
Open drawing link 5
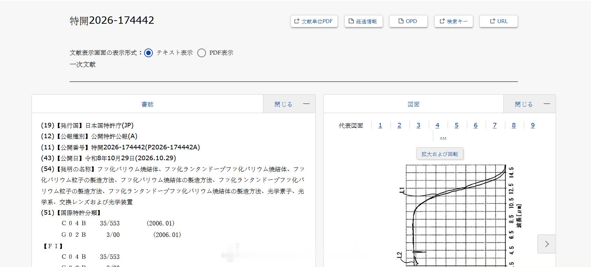click(456, 125)
